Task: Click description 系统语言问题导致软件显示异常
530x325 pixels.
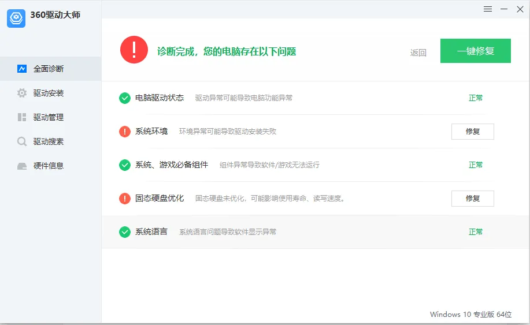Action: pos(228,232)
